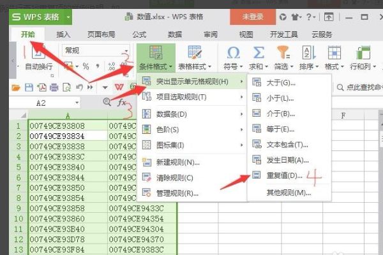Click the fx insert function icon
This screenshot has height=255, width=383.
pyautogui.click(x=121, y=102)
